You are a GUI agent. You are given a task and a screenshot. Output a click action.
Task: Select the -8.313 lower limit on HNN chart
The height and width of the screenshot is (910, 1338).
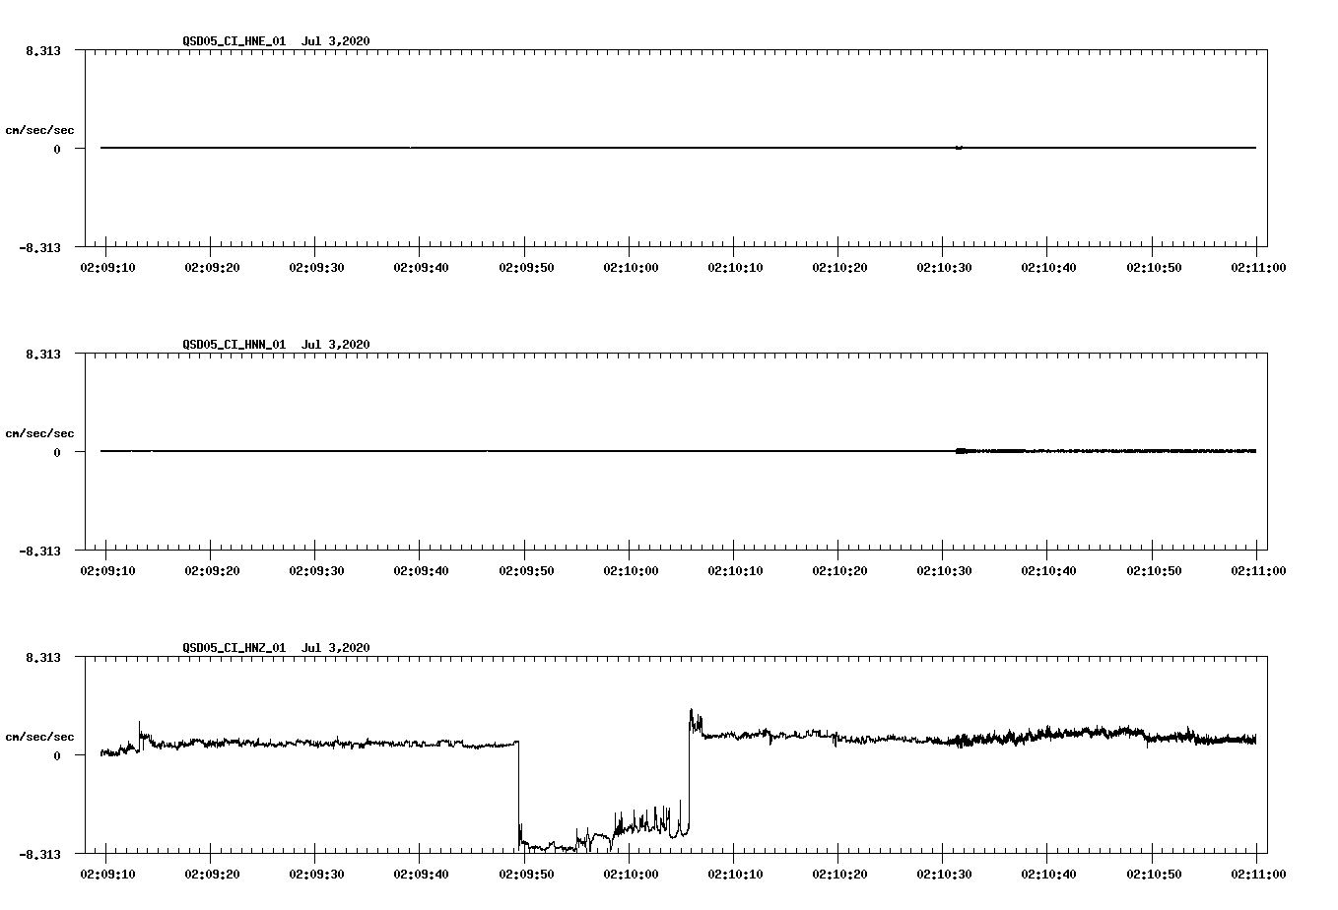pyautogui.click(x=39, y=551)
